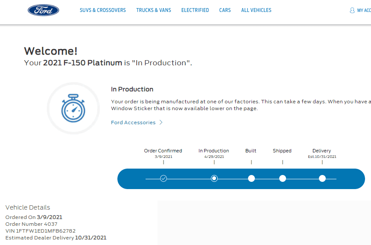Select the Built step circle

coord(251,178)
